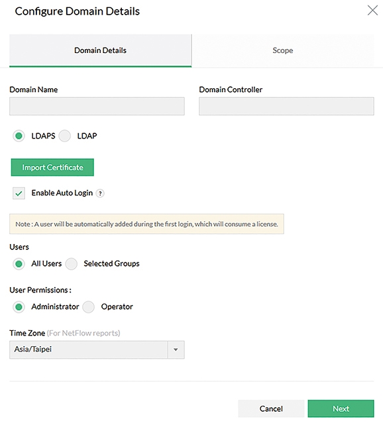Click the Cancel button
Viewport: 383px width, 423px height.
click(x=271, y=408)
